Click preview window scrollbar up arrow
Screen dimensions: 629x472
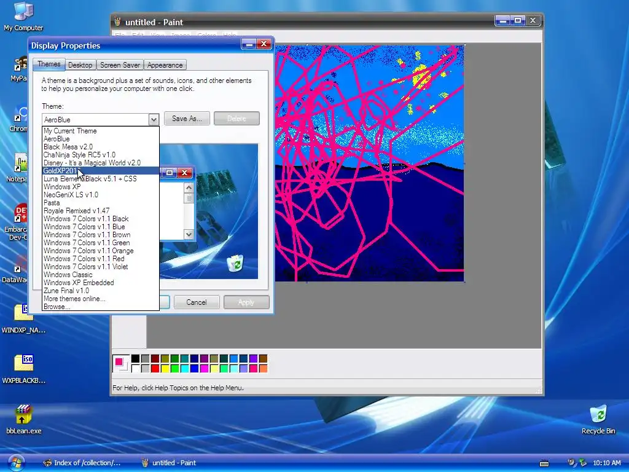tap(189, 187)
